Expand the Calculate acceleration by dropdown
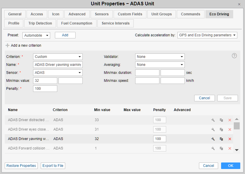245x174 pixels. (x=207, y=35)
